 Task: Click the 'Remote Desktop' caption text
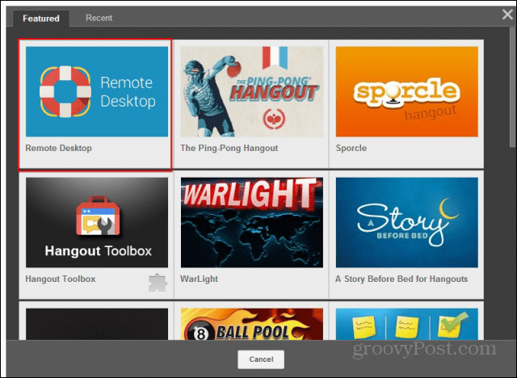(x=59, y=148)
